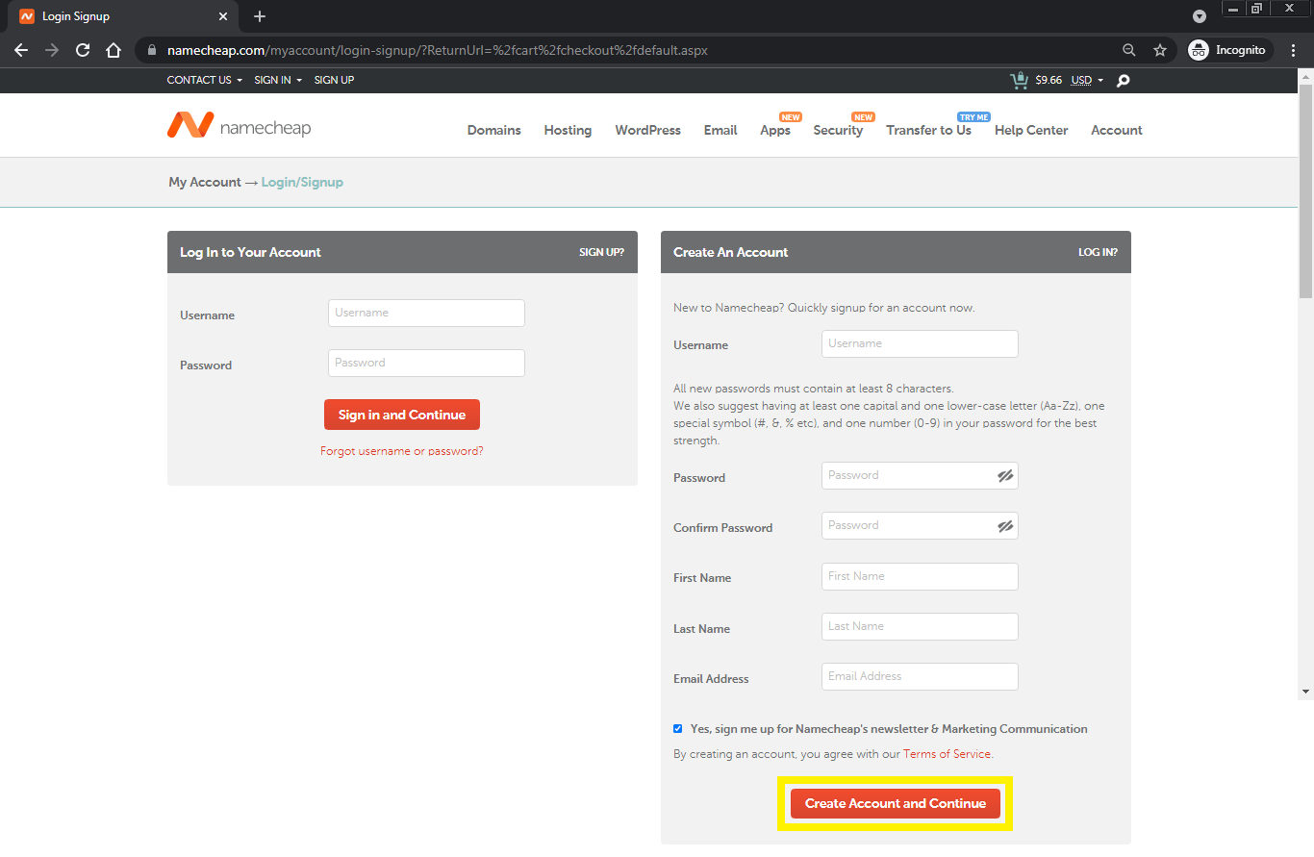Show password in the Password field
Screen dimensions: 1314x857
pos(1005,475)
